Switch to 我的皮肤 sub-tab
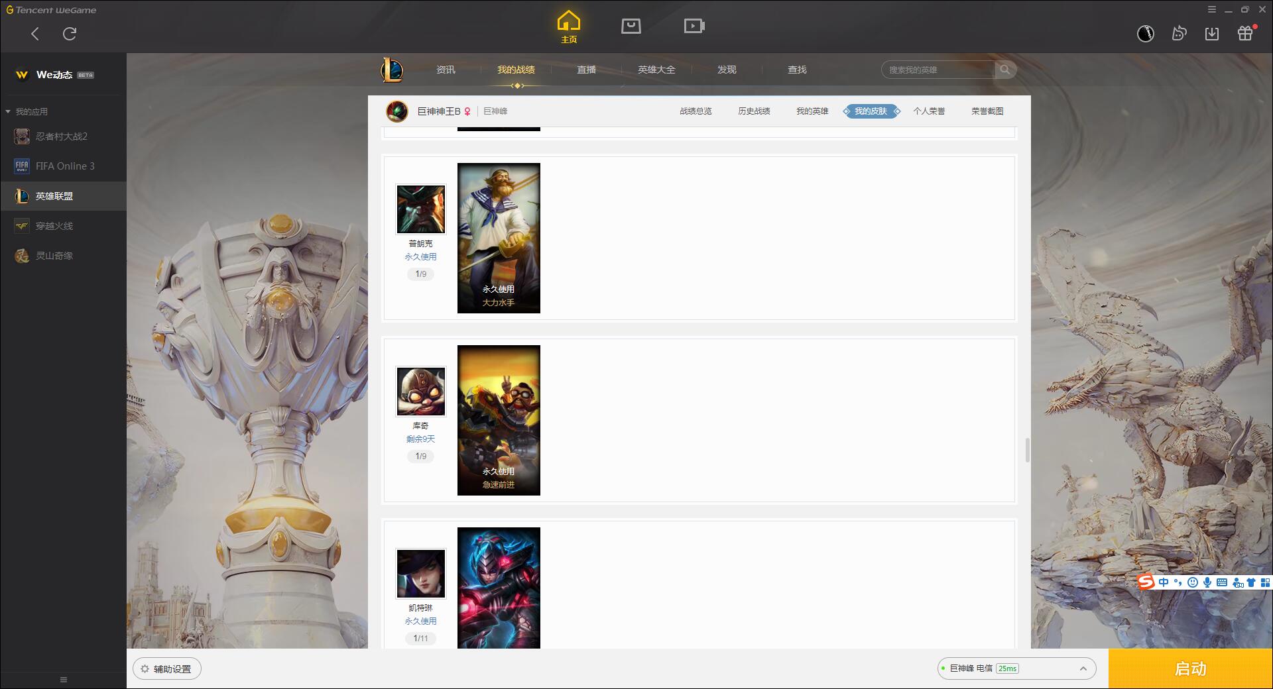This screenshot has width=1273, height=689. click(x=871, y=111)
